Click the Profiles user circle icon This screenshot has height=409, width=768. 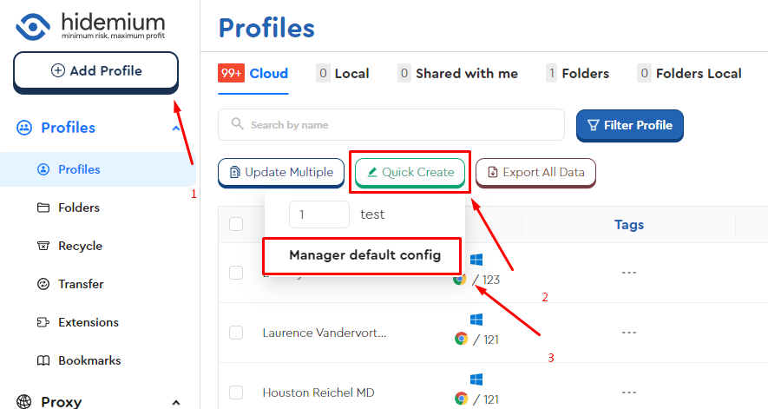(43, 169)
